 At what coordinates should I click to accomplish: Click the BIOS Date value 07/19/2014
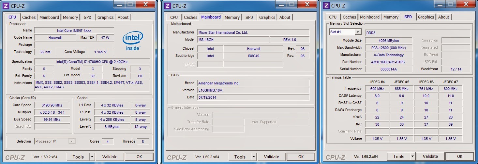point(253,97)
